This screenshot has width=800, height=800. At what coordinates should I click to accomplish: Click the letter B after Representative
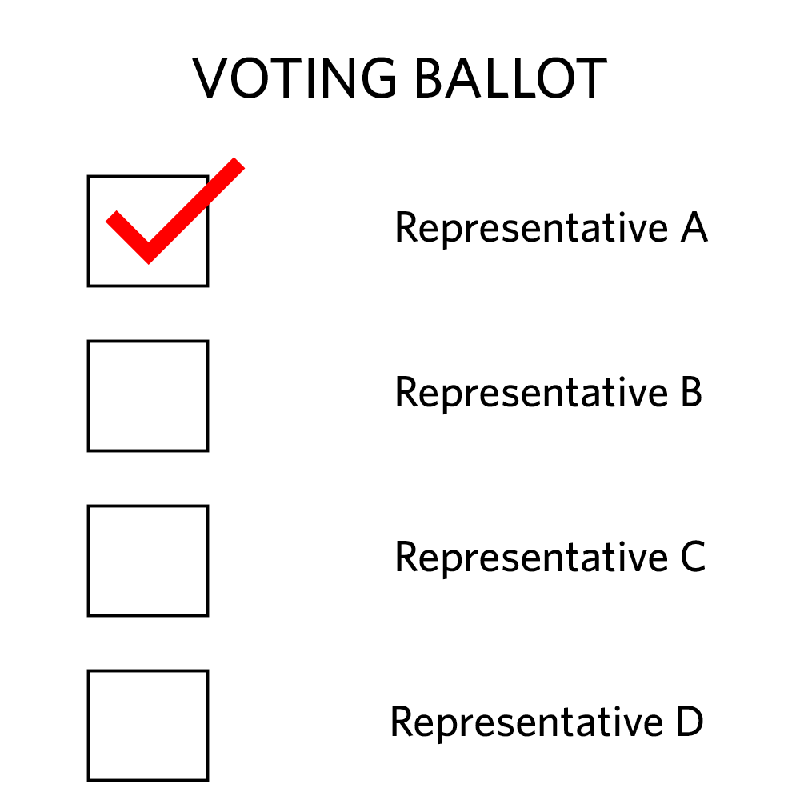click(692, 392)
